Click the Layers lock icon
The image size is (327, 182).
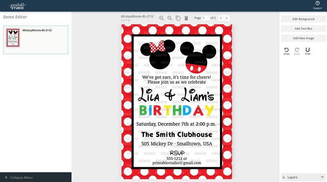point(284,177)
